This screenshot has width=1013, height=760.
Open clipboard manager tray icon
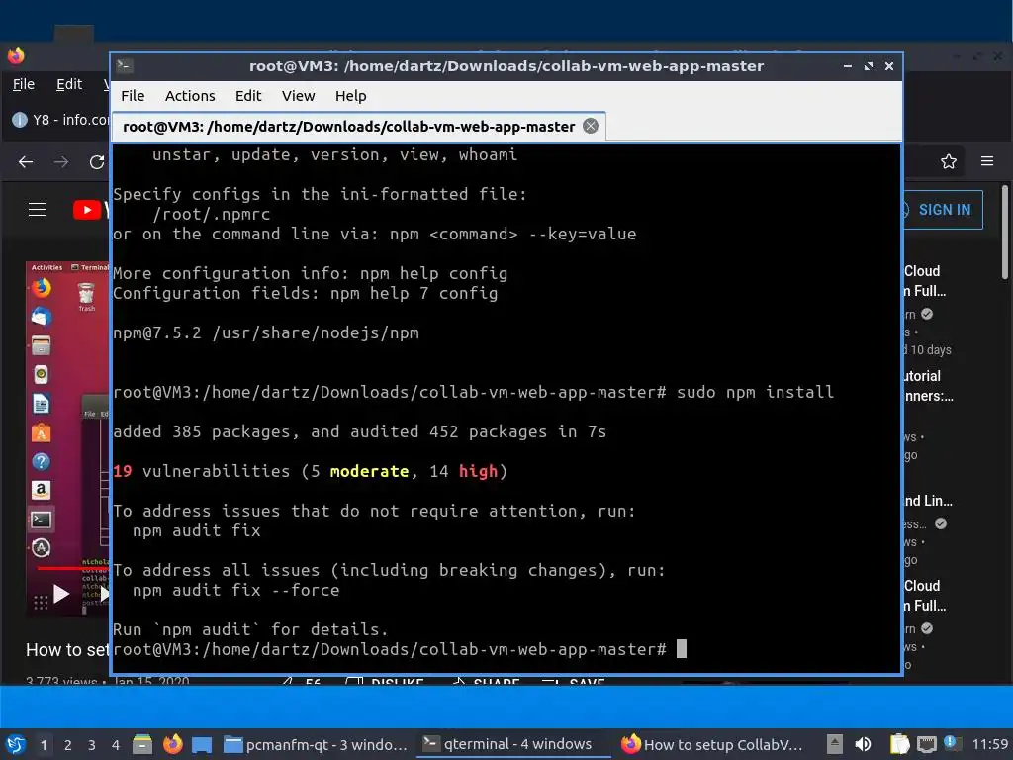(899, 744)
